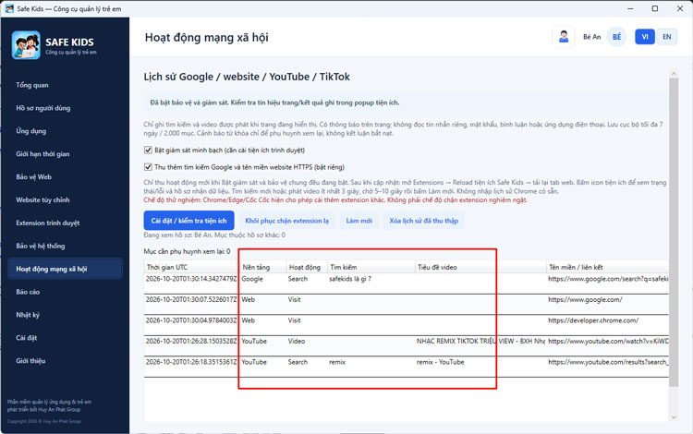Click the 'Hoạt động' column header
Image resolution: width=693 pixels, height=434 pixels.
[x=307, y=267]
